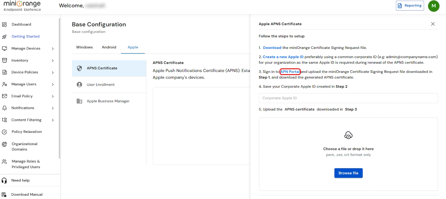Viewport: 446px width, 199px height.
Task: Close the Apple APNS Certificate panel
Action: 433,24
